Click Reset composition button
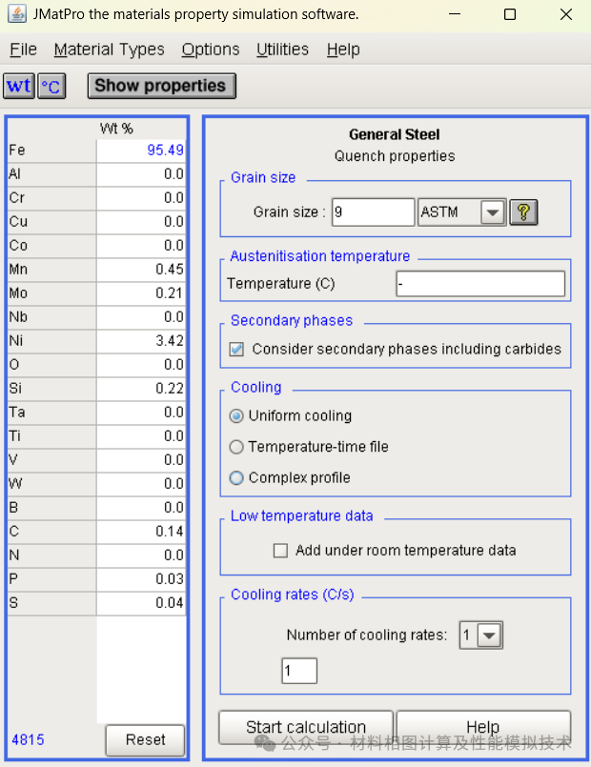The image size is (591, 767). 145,739
